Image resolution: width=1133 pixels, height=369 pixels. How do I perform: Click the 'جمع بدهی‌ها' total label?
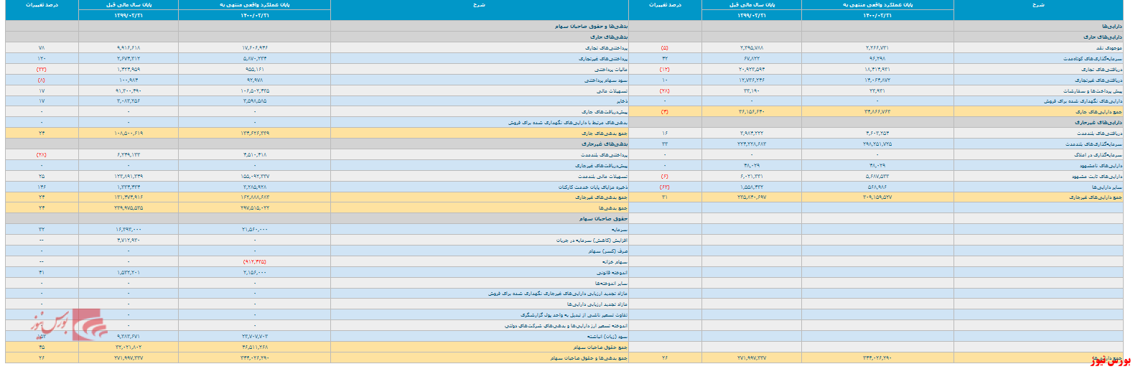[x=613, y=208]
